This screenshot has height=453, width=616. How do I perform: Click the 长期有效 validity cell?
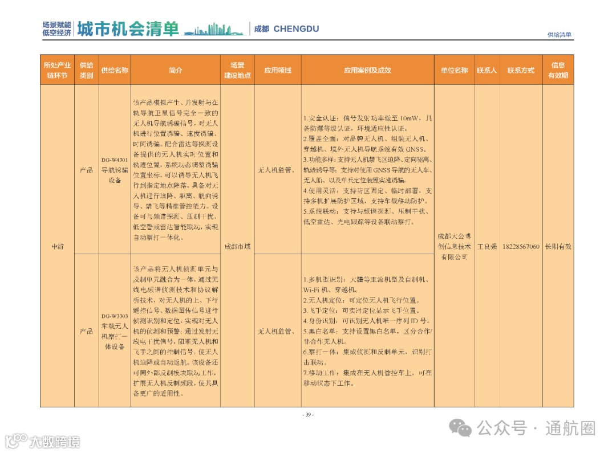(558, 247)
